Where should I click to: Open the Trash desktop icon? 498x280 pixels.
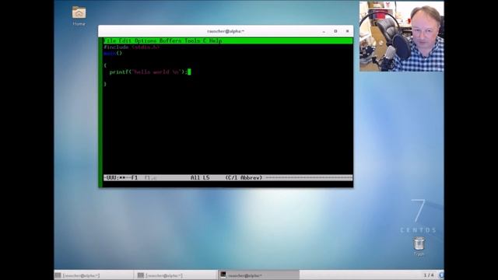pos(419,247)
